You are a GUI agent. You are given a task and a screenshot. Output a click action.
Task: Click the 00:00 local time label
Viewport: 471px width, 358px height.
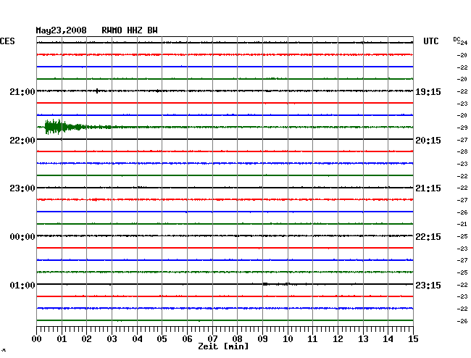tap(22, 237)
